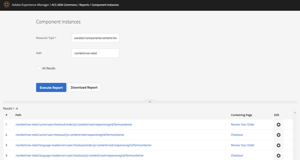Open the Adobe Experience Manager logo icon
The height and width of the screenshot is (160, 300).
7,5
